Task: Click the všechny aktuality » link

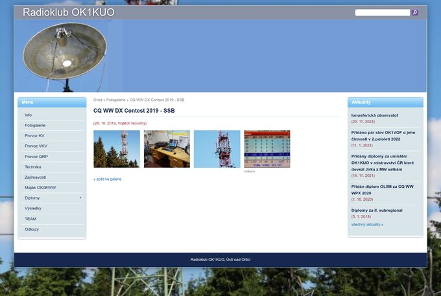Action: (367, 225)
